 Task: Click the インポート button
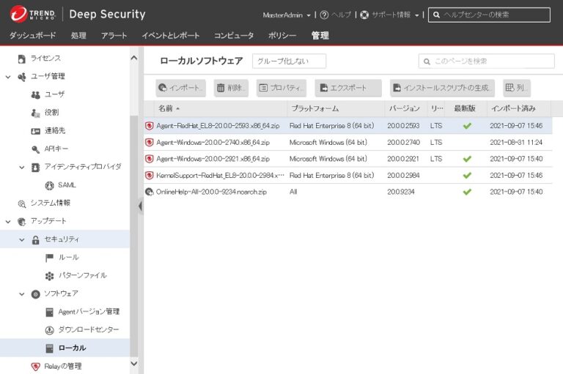180,88
